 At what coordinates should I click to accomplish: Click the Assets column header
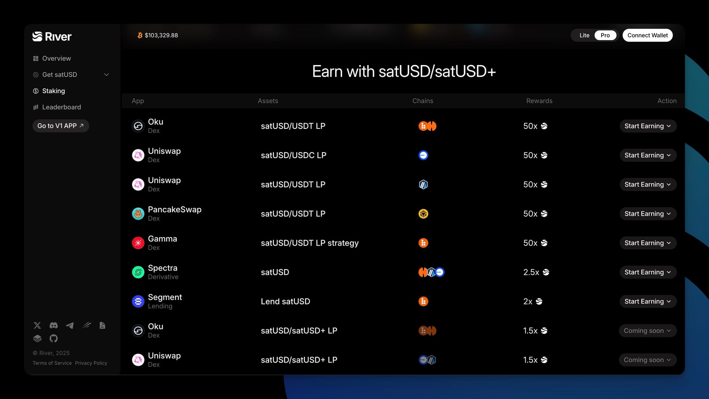click(268, 101)
